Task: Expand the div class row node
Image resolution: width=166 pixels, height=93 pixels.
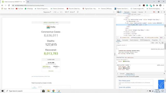Action: 124,35
